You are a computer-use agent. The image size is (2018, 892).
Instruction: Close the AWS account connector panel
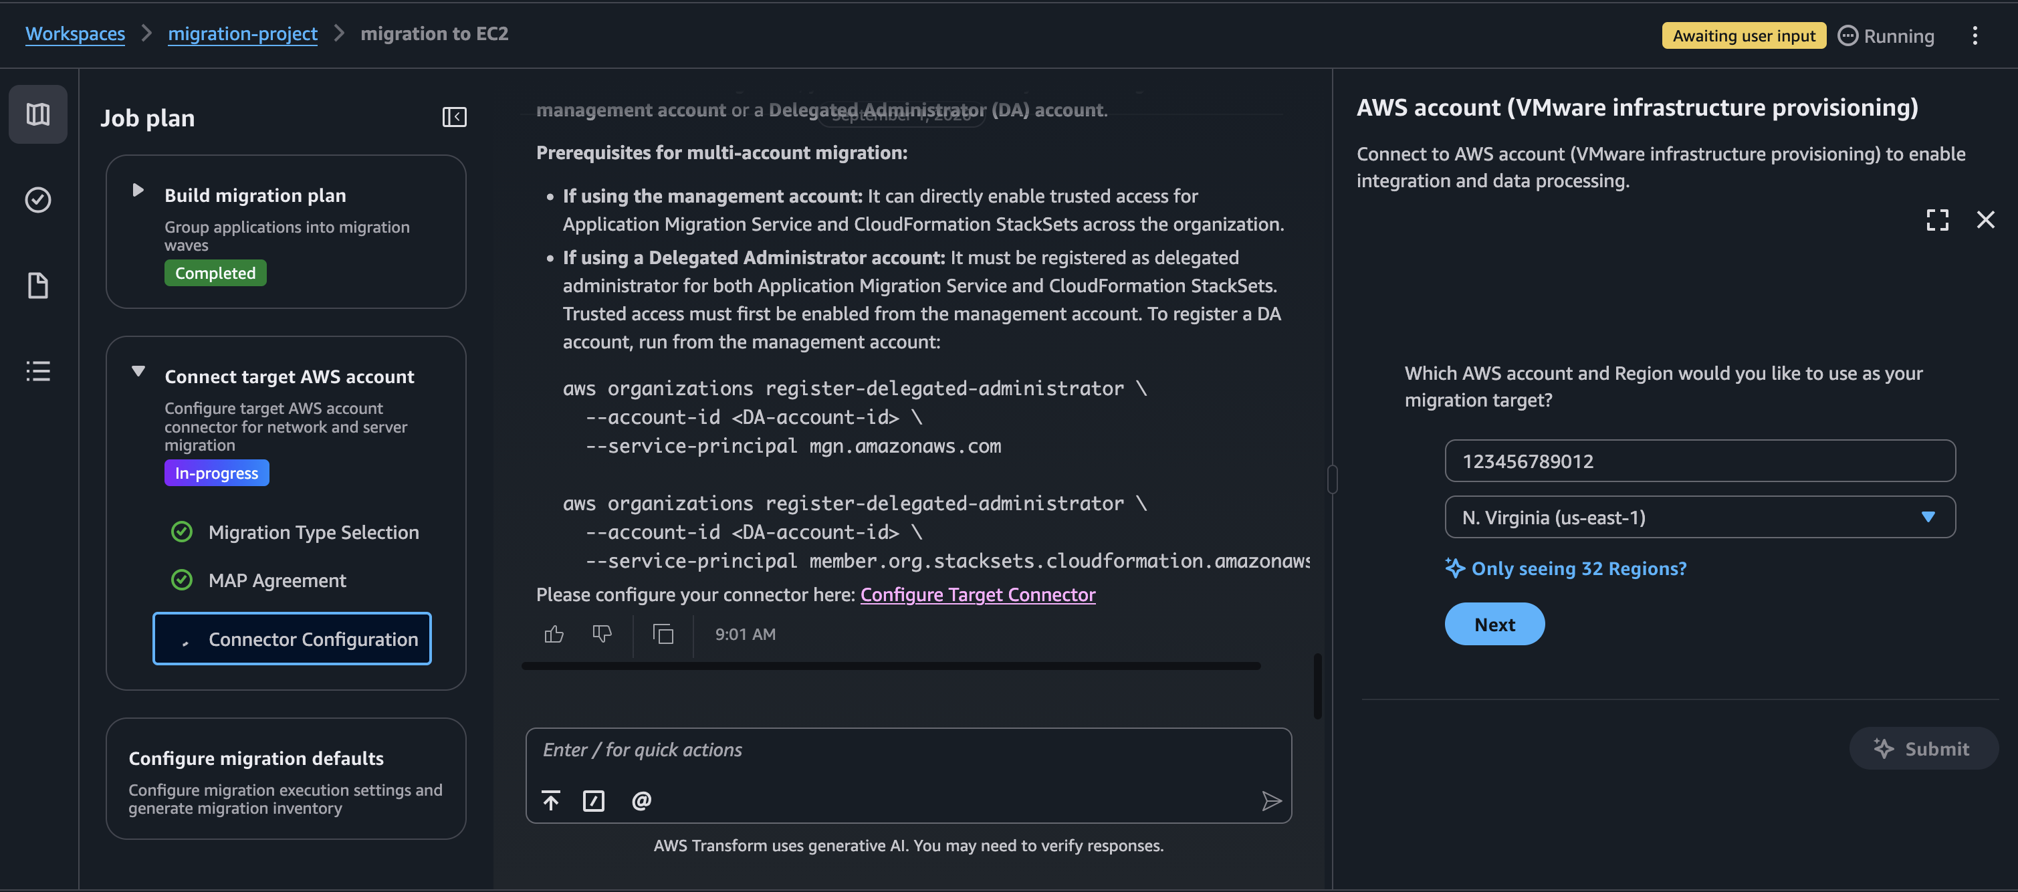pos(1985,220)
